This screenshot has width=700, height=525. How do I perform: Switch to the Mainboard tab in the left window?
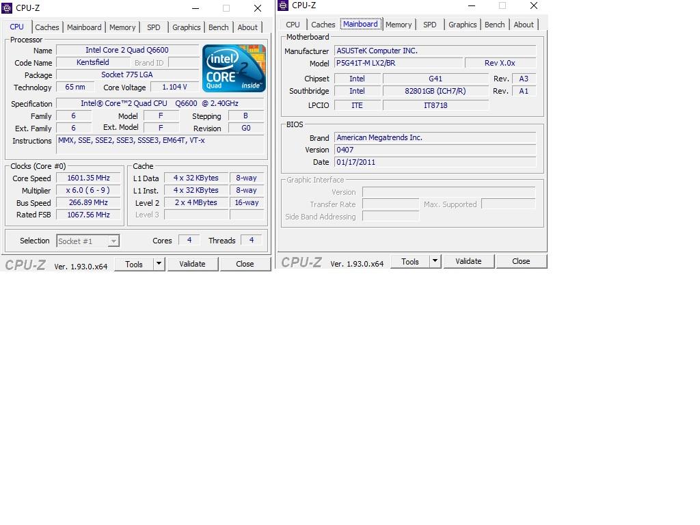pos(84,27)
